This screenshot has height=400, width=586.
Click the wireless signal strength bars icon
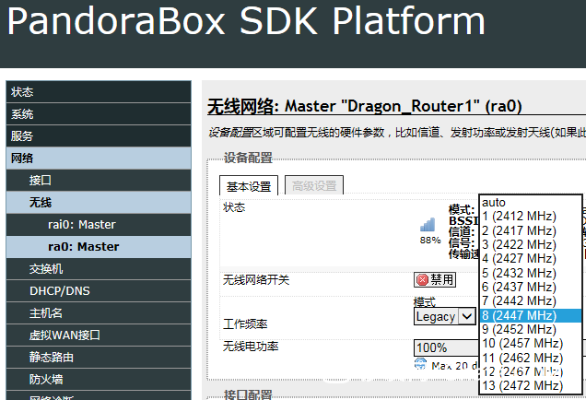pos(428,224)
